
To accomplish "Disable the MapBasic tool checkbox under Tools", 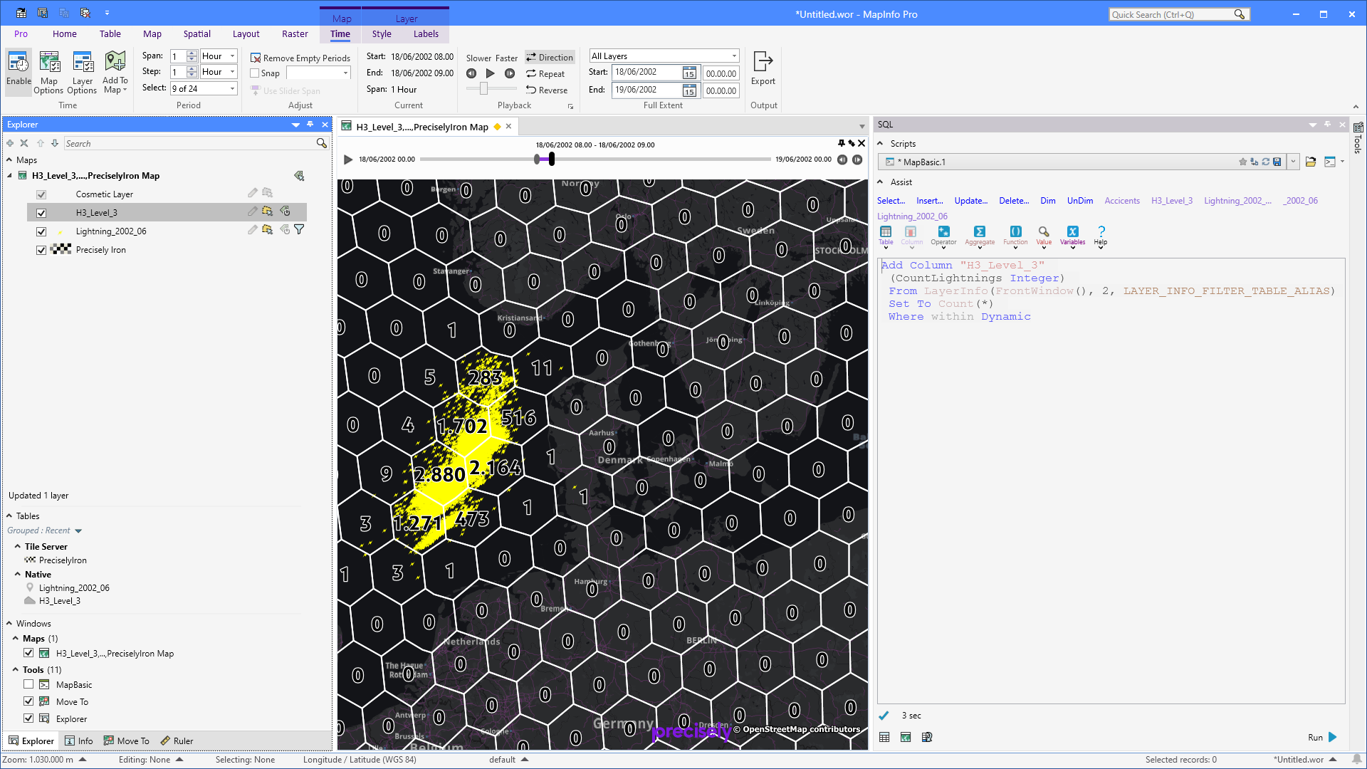I will [x=28, y=684].
